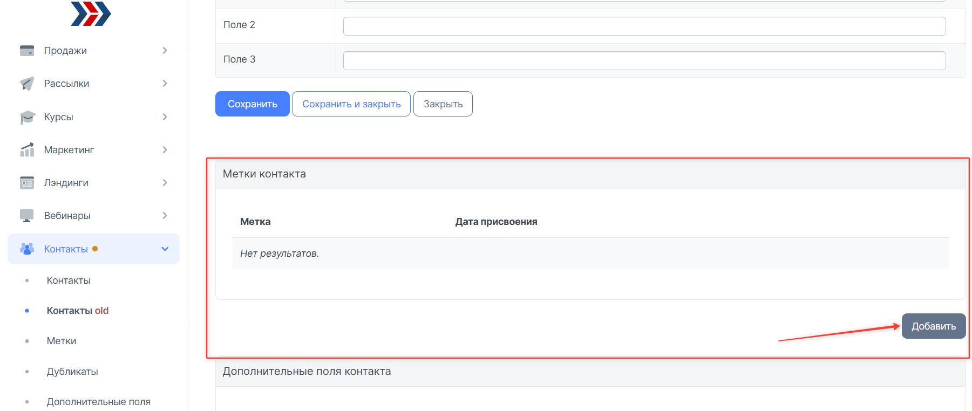Collapse the Контакты section chevron
Viewport: 972px width, 411px height.
pyautogui.click(x=165, y=249)
